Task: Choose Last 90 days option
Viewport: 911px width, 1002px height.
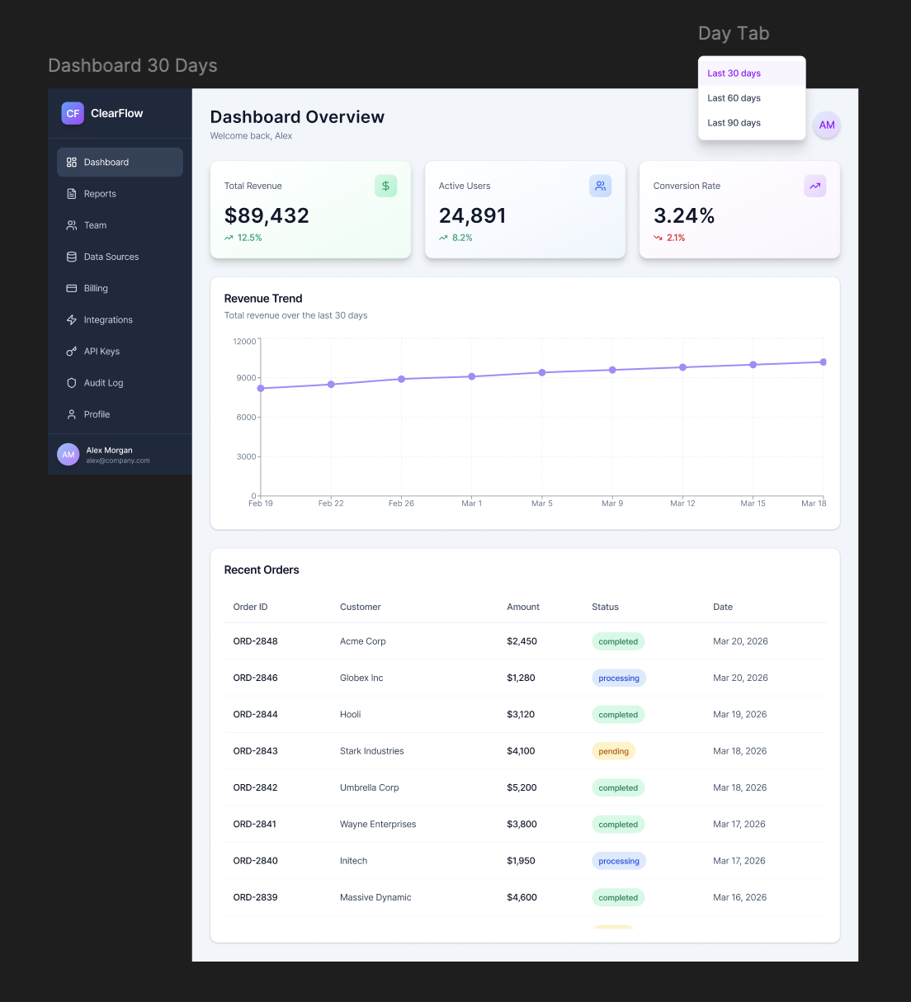Action: click(752, 123)
